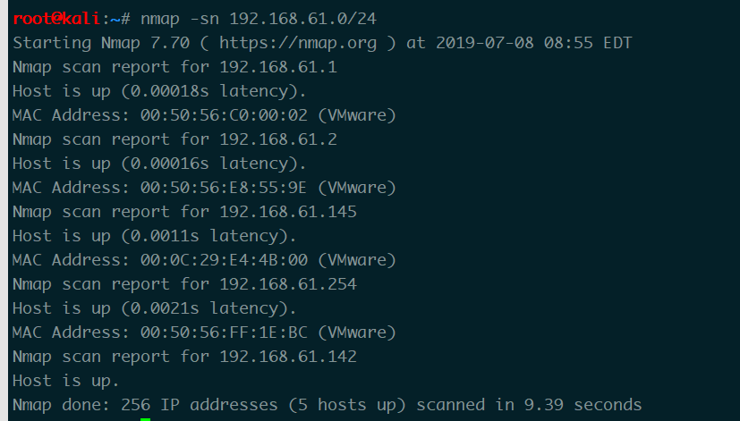
Task: Click MAC address 00:50:56:FF:1E:BC
Action: [x=224, y=332]
